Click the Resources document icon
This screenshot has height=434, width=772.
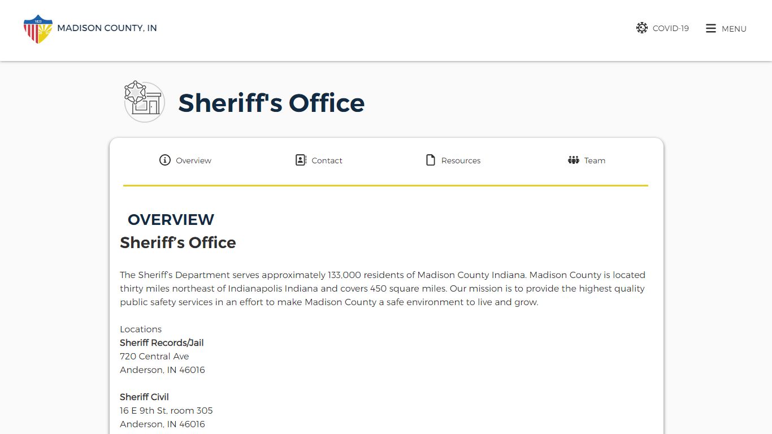pyautogui.click(x=431, y=160)
